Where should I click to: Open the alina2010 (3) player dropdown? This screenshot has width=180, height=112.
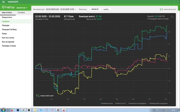[22, 8]
